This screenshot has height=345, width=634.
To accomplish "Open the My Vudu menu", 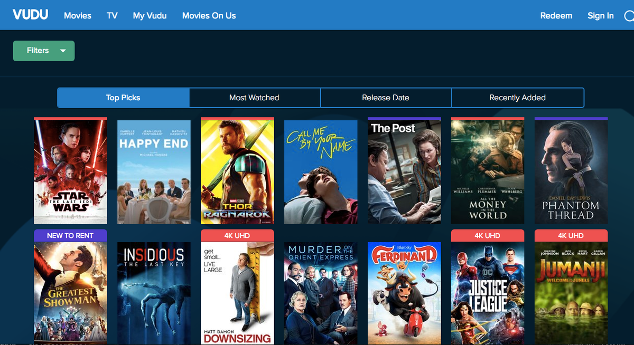I will point(150,16).
